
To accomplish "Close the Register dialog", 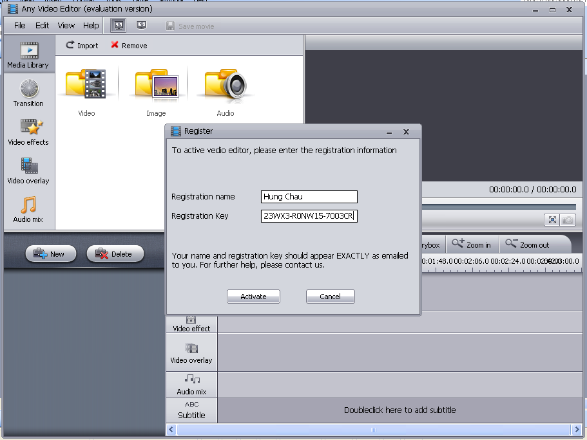I will tap(406, 132).
